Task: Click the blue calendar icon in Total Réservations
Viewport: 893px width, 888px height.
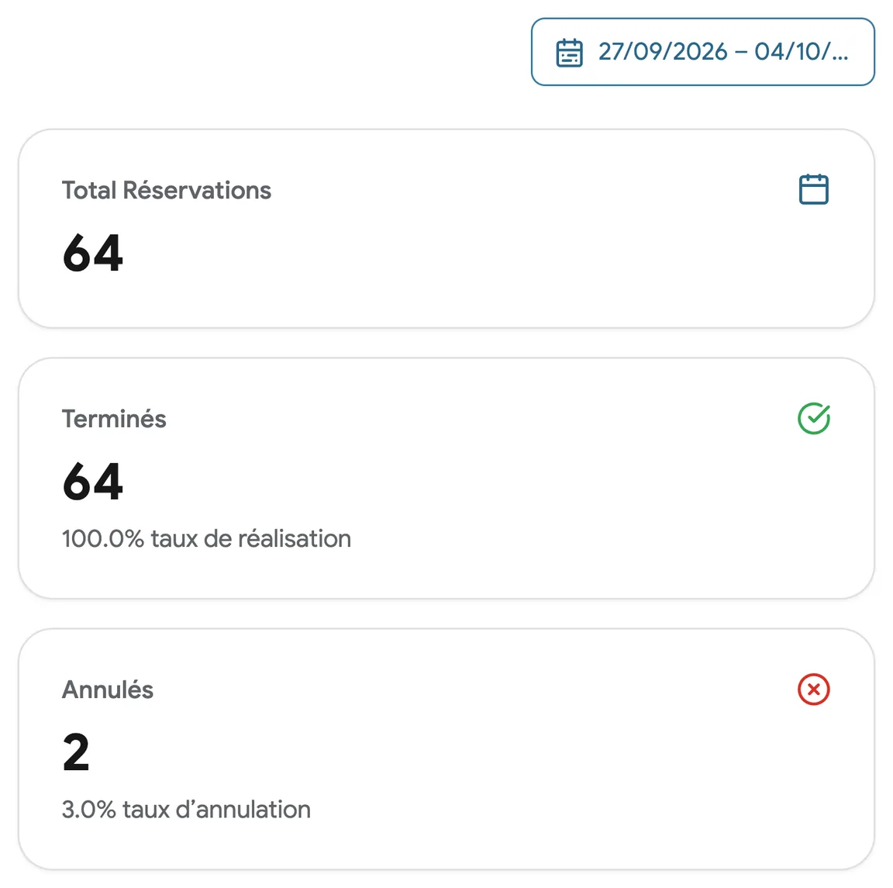Action: tap(813, 189)
